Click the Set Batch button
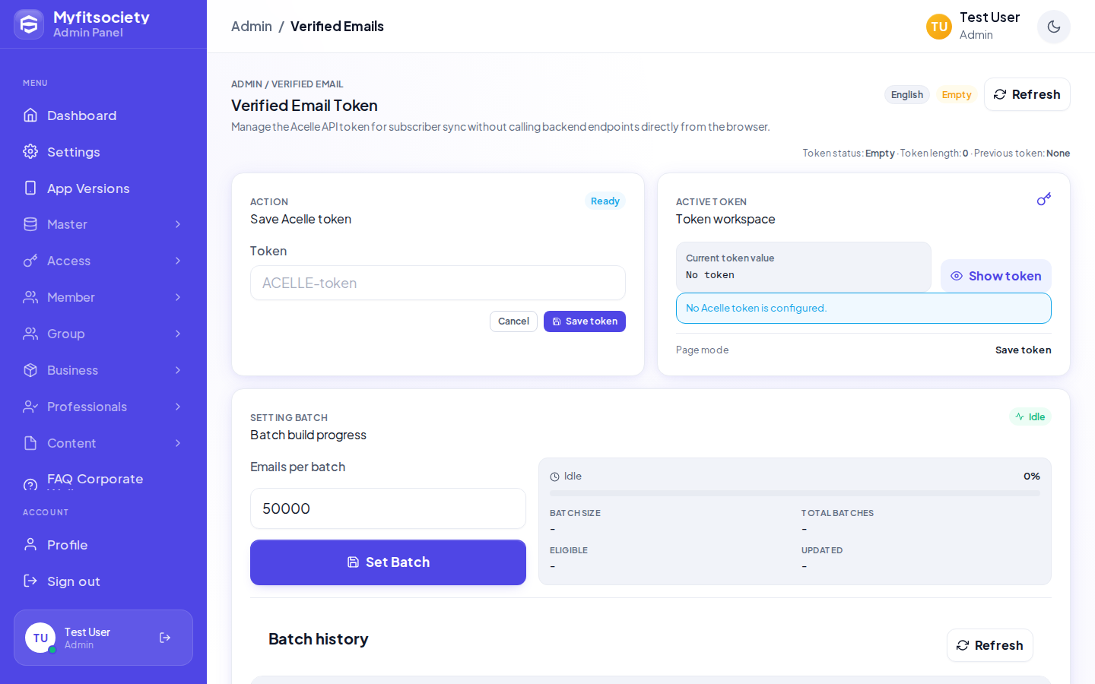 click(x=388, y=562)
